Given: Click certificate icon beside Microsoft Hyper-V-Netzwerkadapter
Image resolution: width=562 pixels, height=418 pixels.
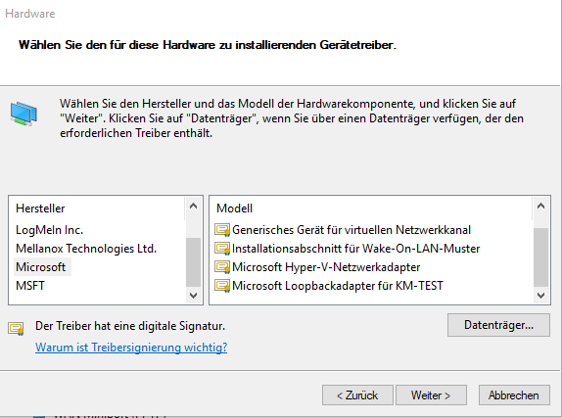Looking at the screenshot, I should tap(222, 267).
